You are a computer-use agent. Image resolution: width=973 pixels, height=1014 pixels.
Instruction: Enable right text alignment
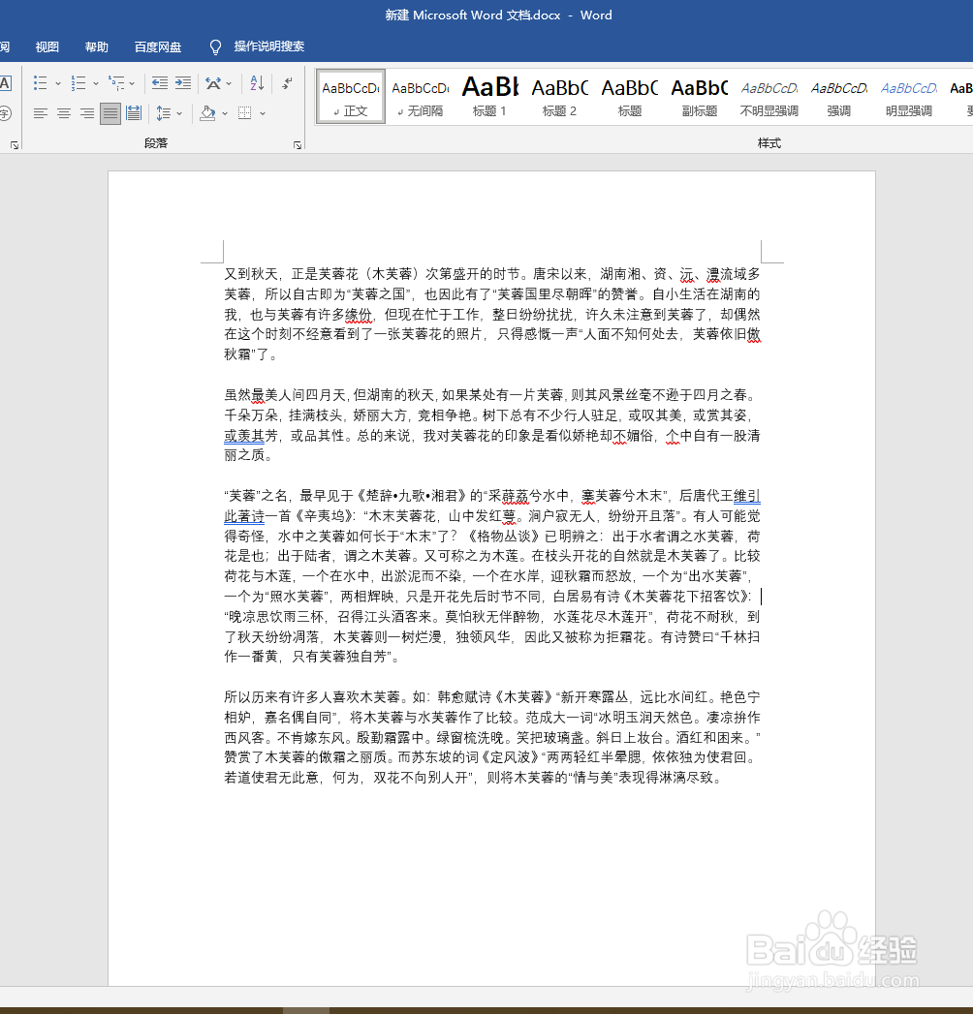pyautogui.click(x=86, y=112)
